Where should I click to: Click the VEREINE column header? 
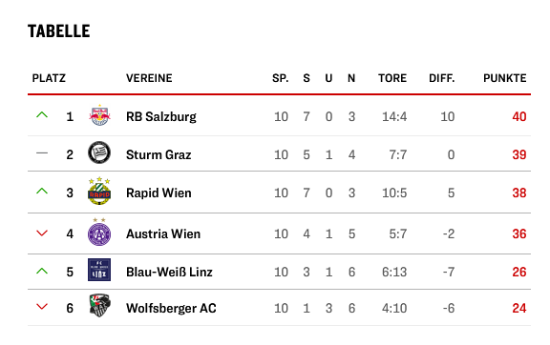(x=149, y=78)
